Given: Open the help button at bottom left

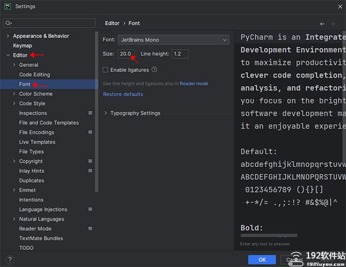Looking at the screenshot, I should pos(10,260).
